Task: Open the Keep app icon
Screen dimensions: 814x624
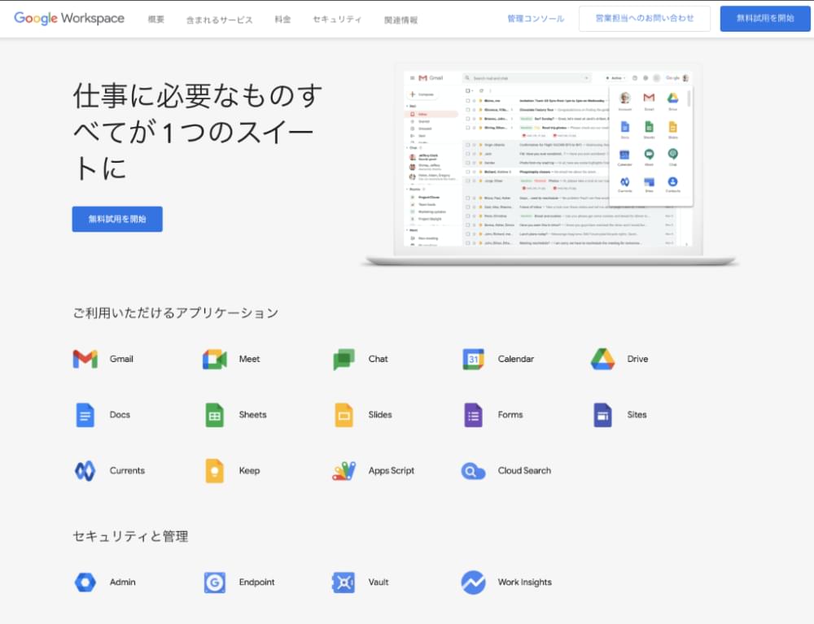Action: coord(215,471)
